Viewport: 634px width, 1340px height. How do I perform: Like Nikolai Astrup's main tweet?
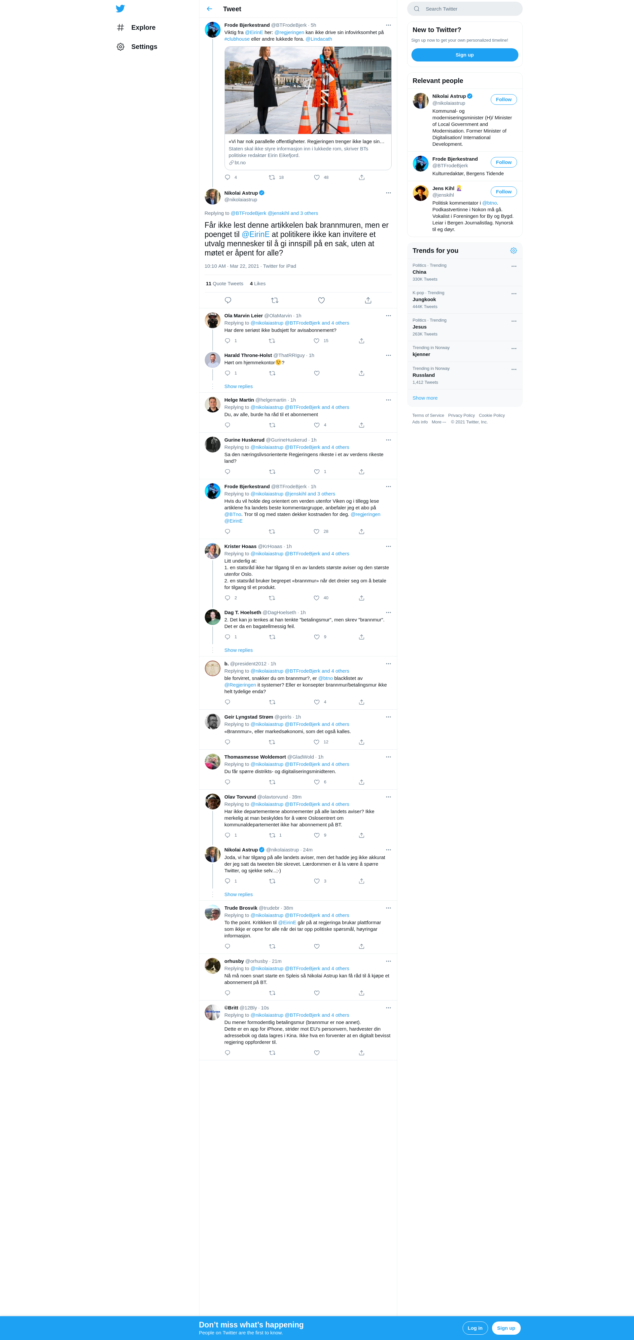pyautogui.click(x=321, y=300)
